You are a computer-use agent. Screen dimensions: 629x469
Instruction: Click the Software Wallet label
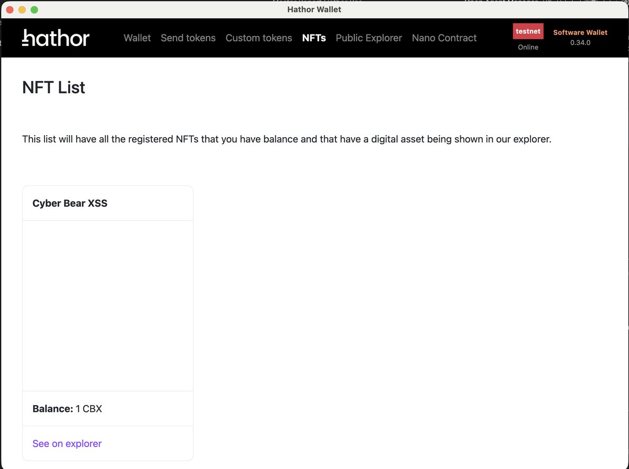[580, 32]
